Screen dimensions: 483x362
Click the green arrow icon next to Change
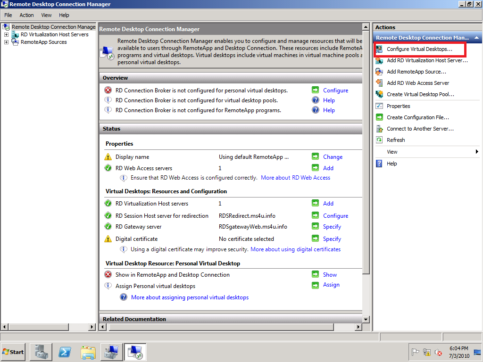[315, 156]
